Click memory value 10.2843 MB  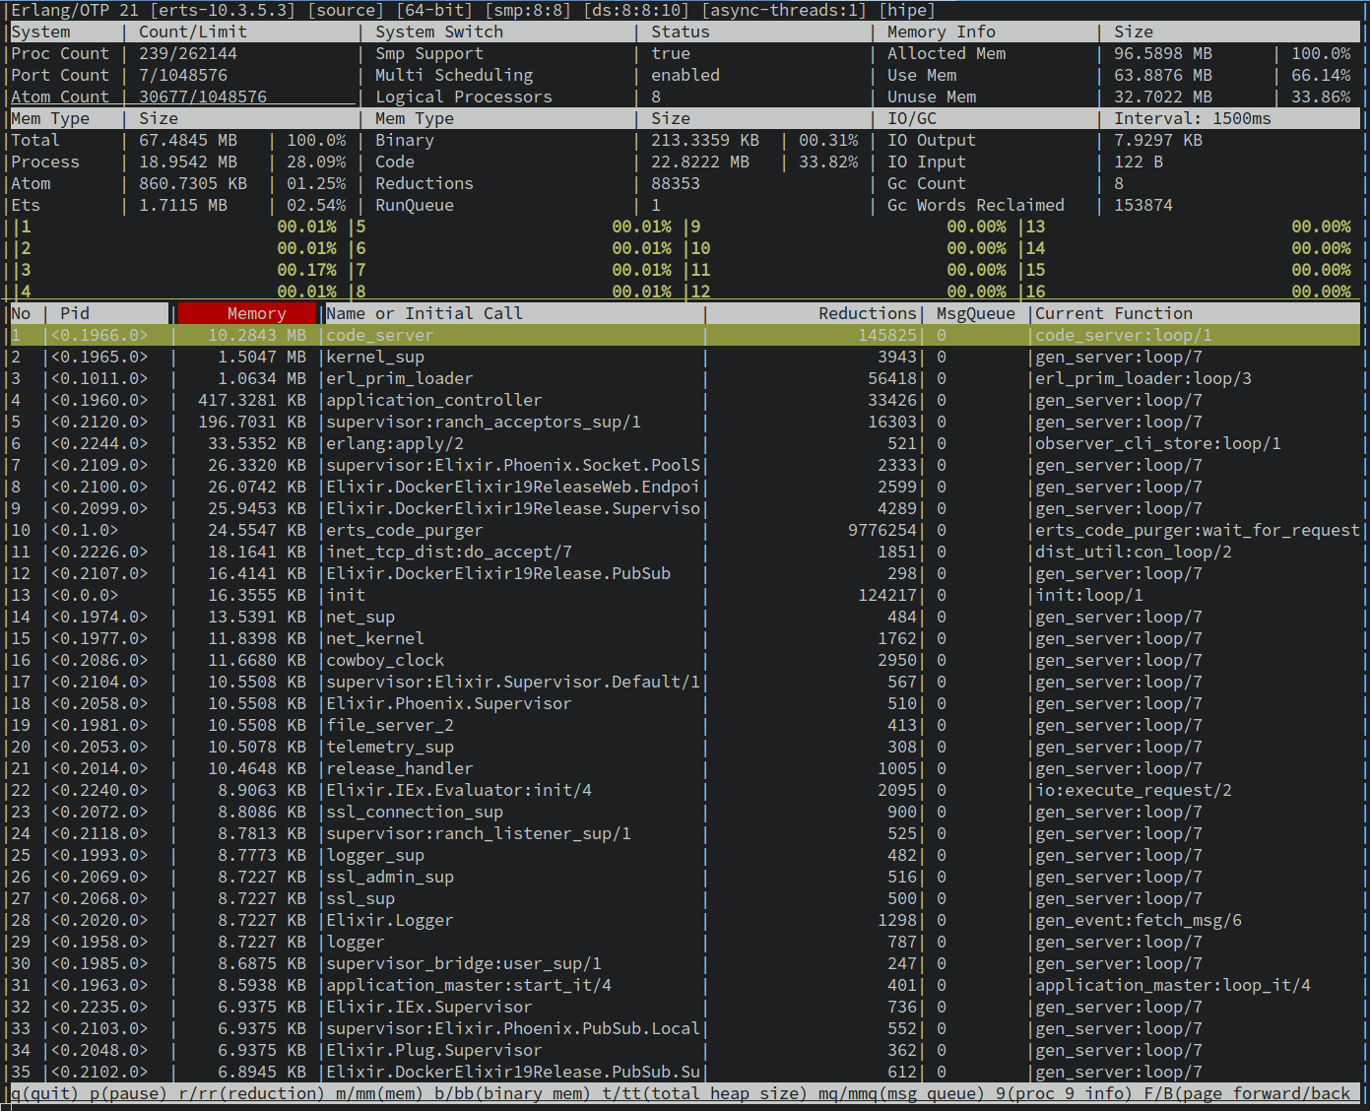257,335
